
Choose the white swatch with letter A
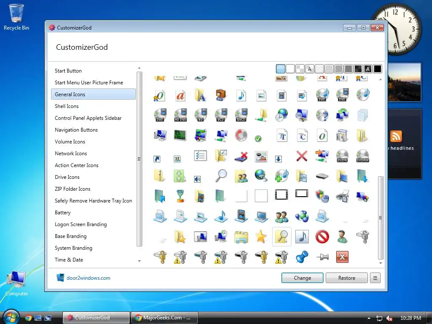pos(310,69)
